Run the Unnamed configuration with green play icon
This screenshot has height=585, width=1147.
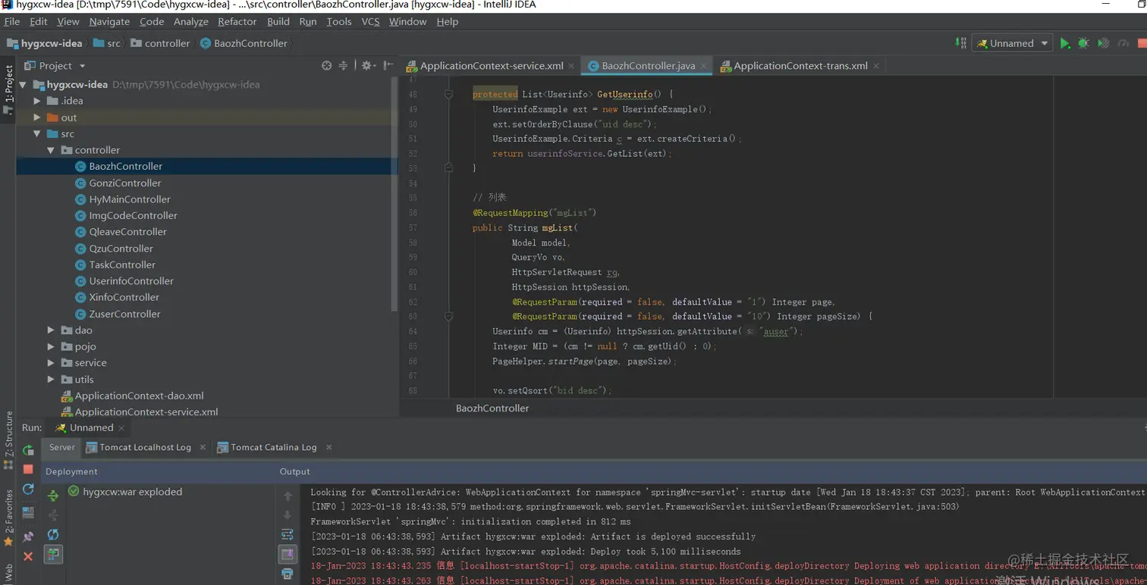(1065, 43)
